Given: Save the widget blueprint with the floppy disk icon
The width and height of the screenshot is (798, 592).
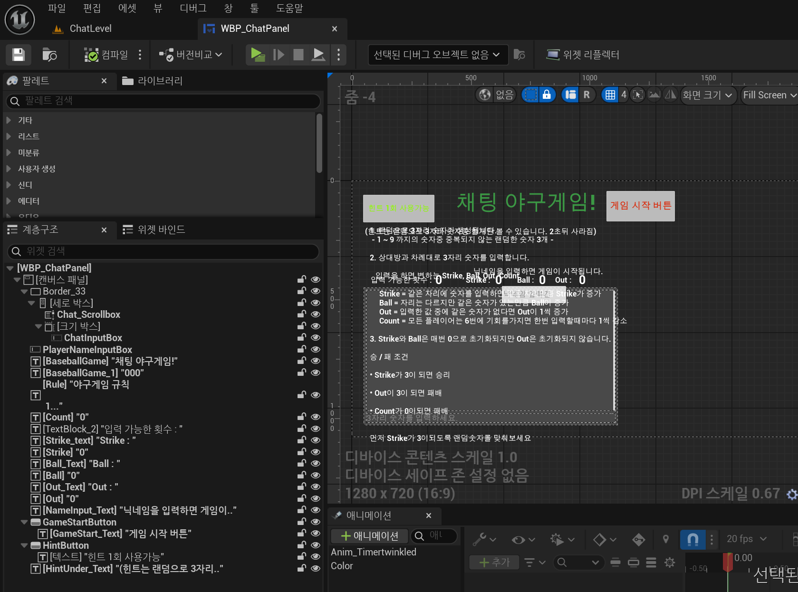Looking at the screenshot, I should 19,55.
